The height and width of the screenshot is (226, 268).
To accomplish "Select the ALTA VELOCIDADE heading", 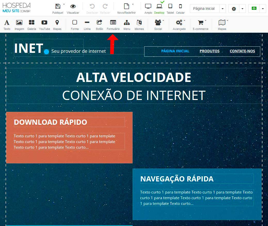I will pos(134,77).
